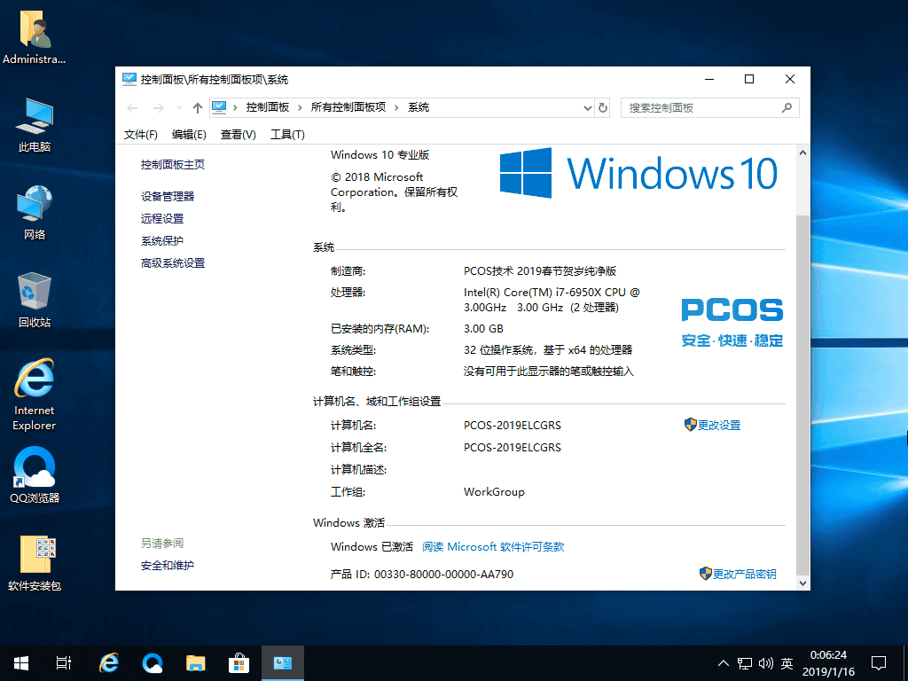This screenshot has width=908, height=681.
Task: Launch QQ浏览器 from the desktop
Action: tap(35, 475)
